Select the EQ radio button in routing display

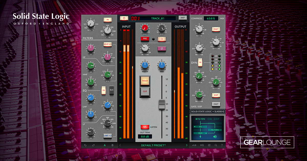(x=209, y=119)
